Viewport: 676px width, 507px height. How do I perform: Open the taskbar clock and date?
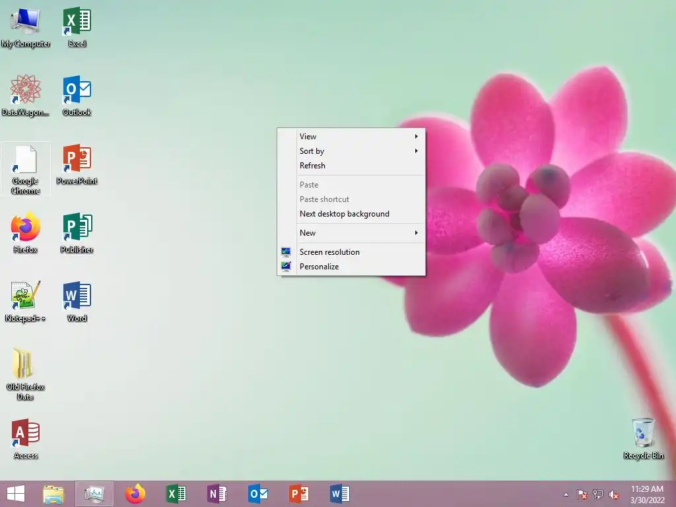647,494
